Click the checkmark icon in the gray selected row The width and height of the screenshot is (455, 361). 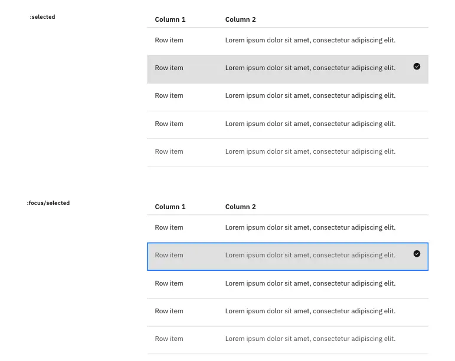(x=417, y=67)
